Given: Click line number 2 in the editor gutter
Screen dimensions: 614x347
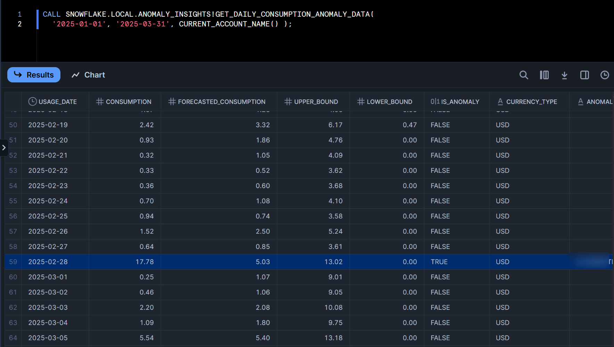Looking at the screenshot, I should tap(20, 24).
